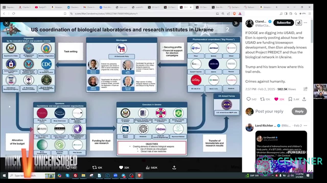Screen dimensions: 327x183
Task: Open the three-dot more menu on Clandestine's post
Action: (x=305, y=23)
